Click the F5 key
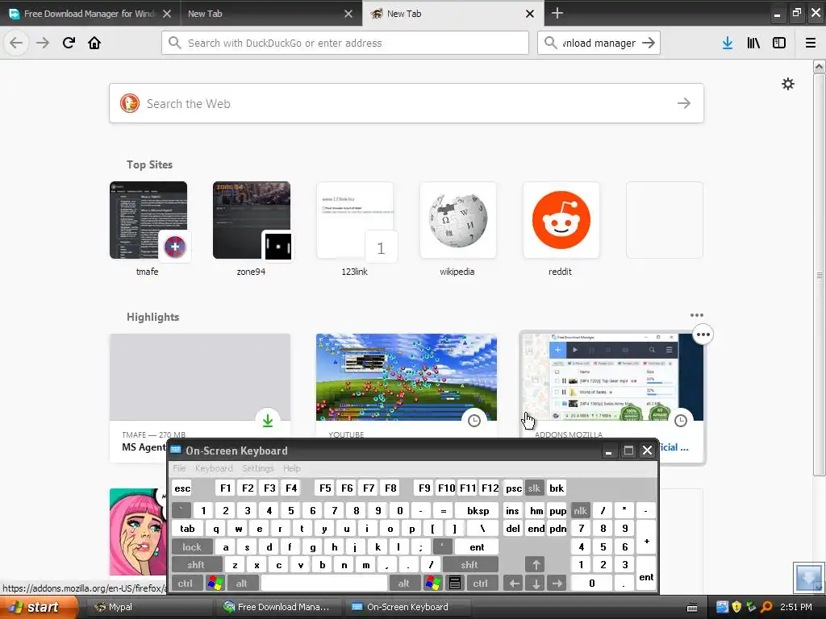This screenshot has width=826, height=619. (326, 488)
